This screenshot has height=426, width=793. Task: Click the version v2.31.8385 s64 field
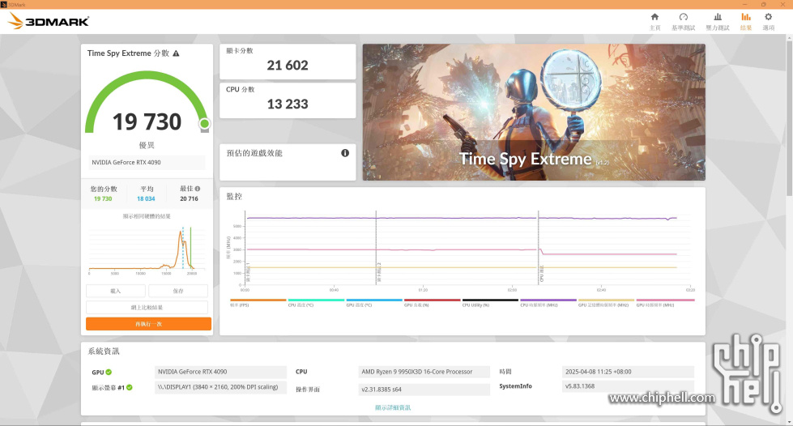pyautogui.click(x=424, y=390)
